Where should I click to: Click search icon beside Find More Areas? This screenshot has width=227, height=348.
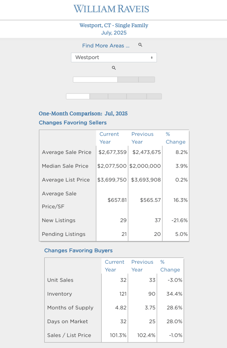tap(140, 45)
